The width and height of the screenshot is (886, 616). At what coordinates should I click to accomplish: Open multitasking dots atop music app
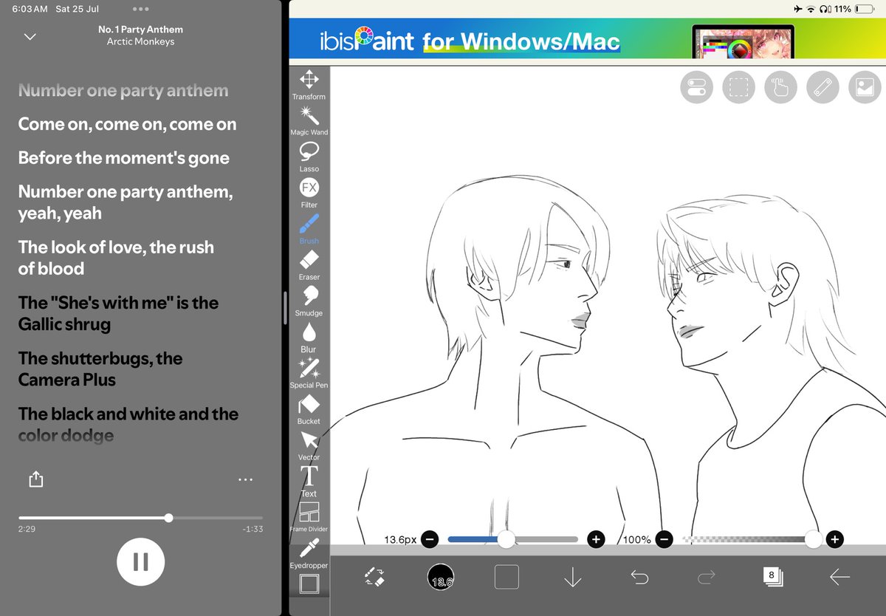pyautogui.click(x=140, y=9)
